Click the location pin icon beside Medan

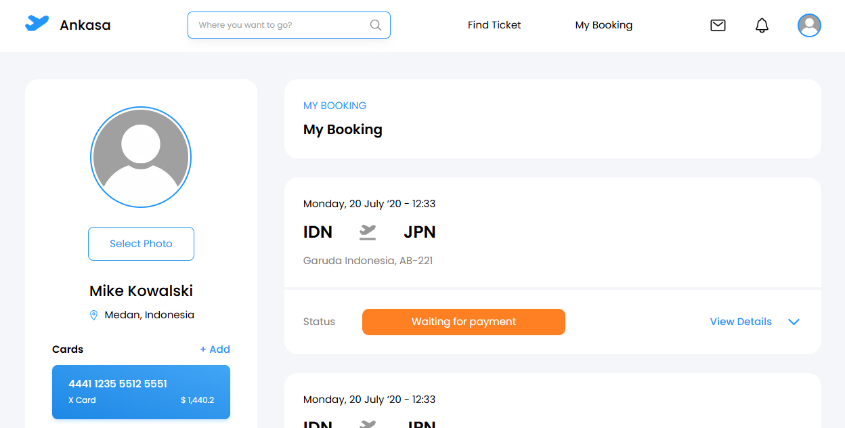coord(94,315)
